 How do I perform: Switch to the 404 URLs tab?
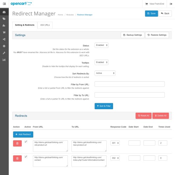[45, 25]
